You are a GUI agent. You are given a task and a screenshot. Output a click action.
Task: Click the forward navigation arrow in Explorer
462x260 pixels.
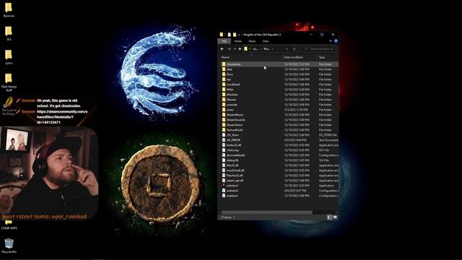click(x=230, y=49)
